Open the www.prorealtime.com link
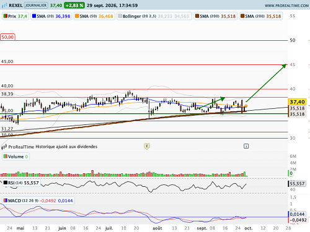This screenshot has width=310, height=232. pos(286,6)
